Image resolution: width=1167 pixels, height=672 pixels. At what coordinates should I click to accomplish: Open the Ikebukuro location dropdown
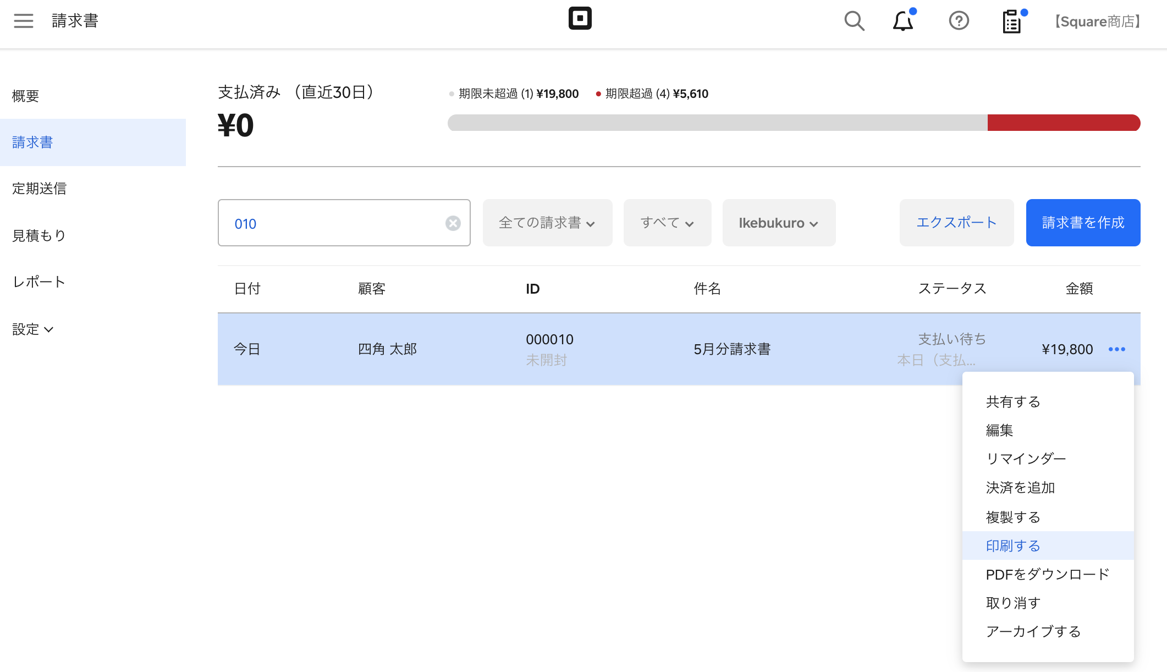click(x=779, y=223)
